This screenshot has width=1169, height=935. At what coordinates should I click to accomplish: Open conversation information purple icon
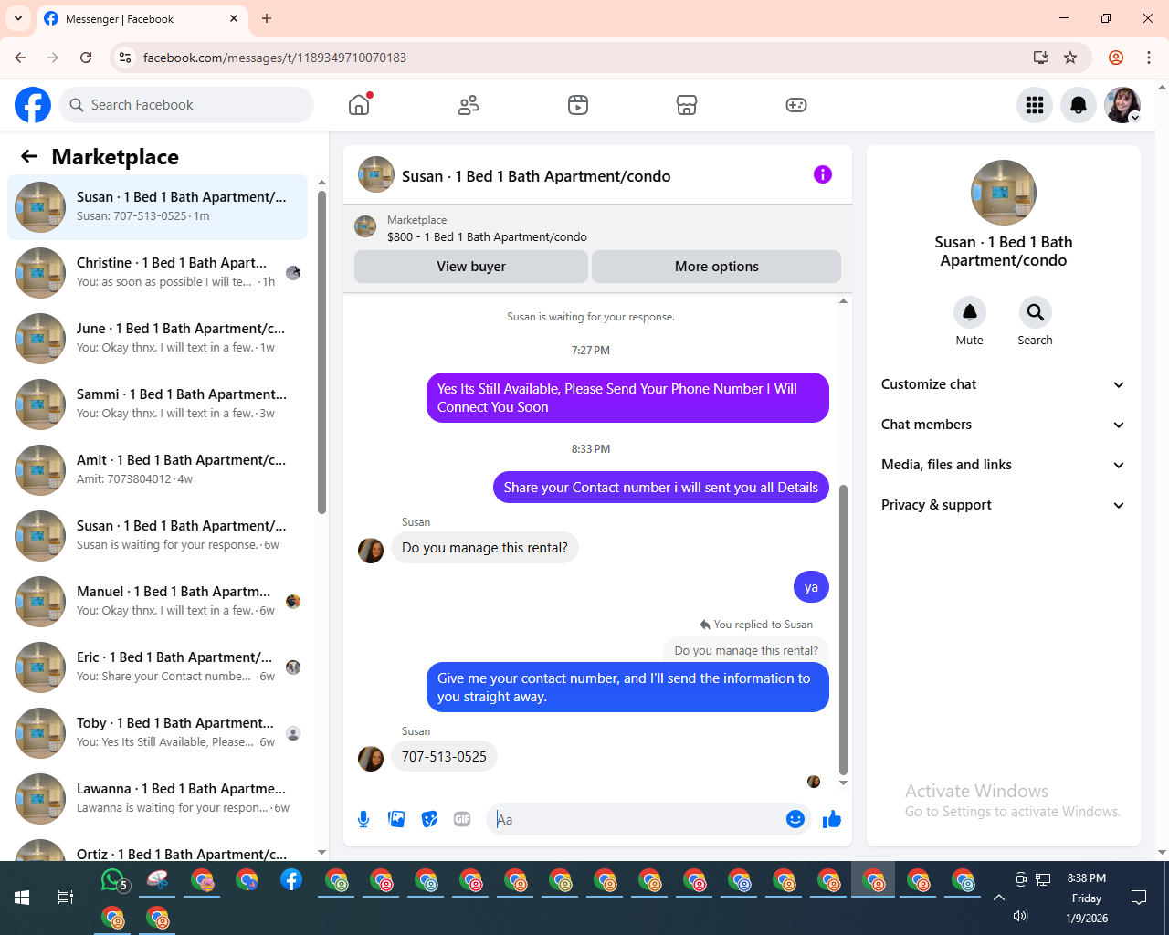pyautogui.click(x=823, y=174)
